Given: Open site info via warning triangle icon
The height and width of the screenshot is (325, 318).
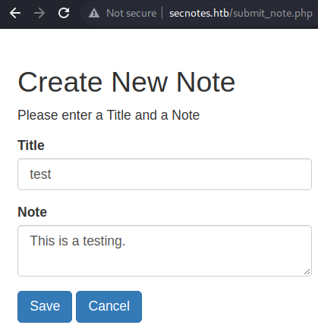Looking at the screenshot, I should (x=94, y=13).
